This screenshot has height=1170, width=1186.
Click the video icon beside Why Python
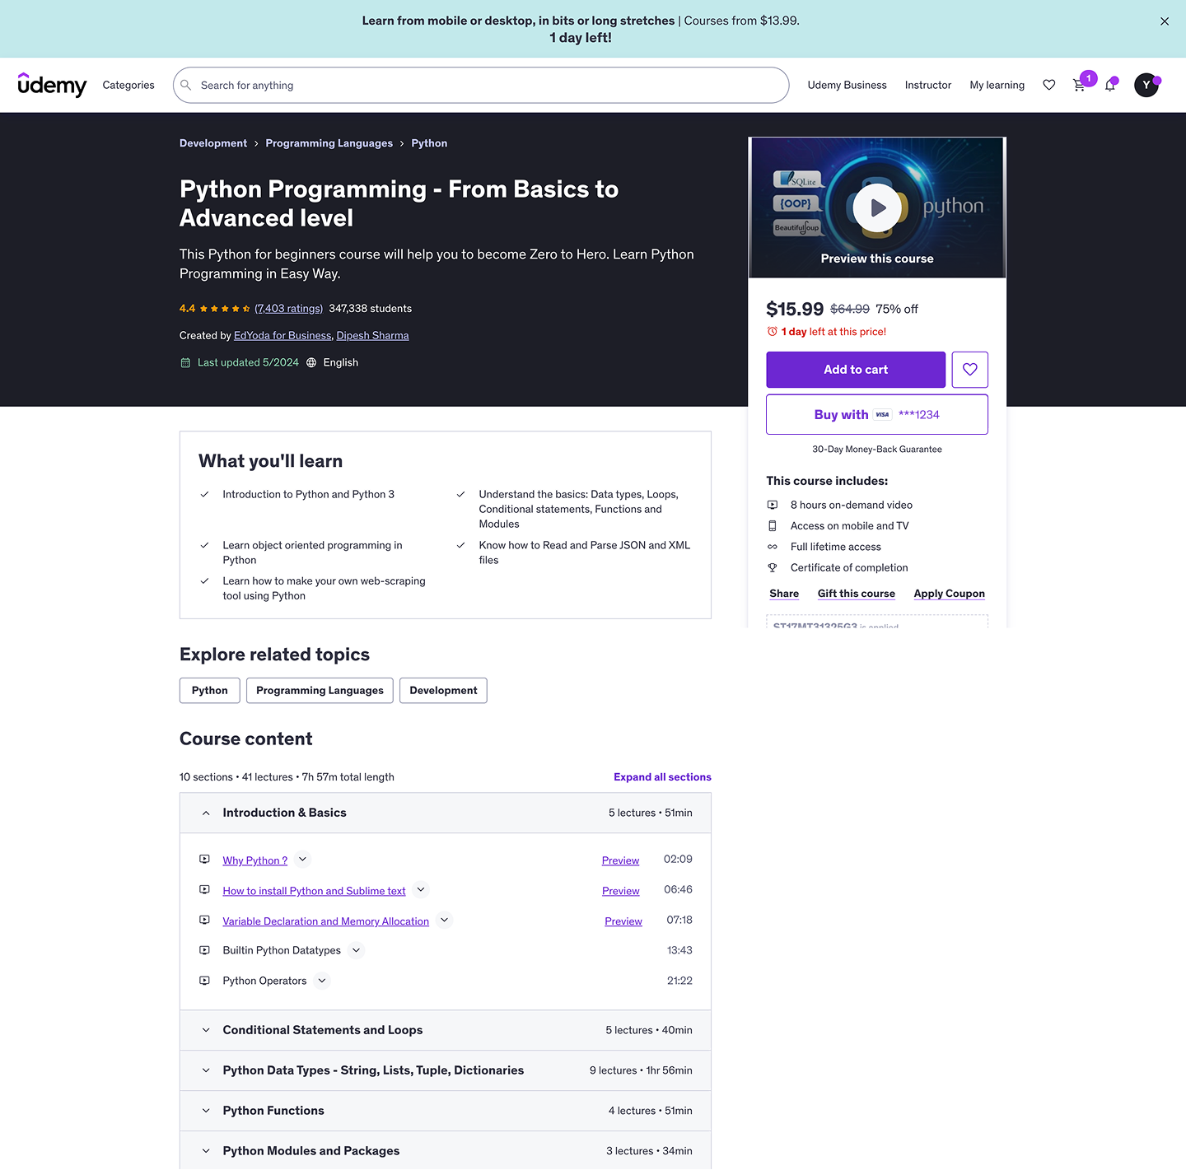click(204, 860)
